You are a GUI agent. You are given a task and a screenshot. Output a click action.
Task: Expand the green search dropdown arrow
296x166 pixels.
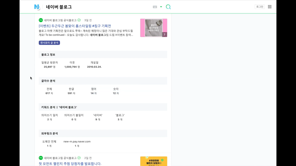[x=161, y=7]
